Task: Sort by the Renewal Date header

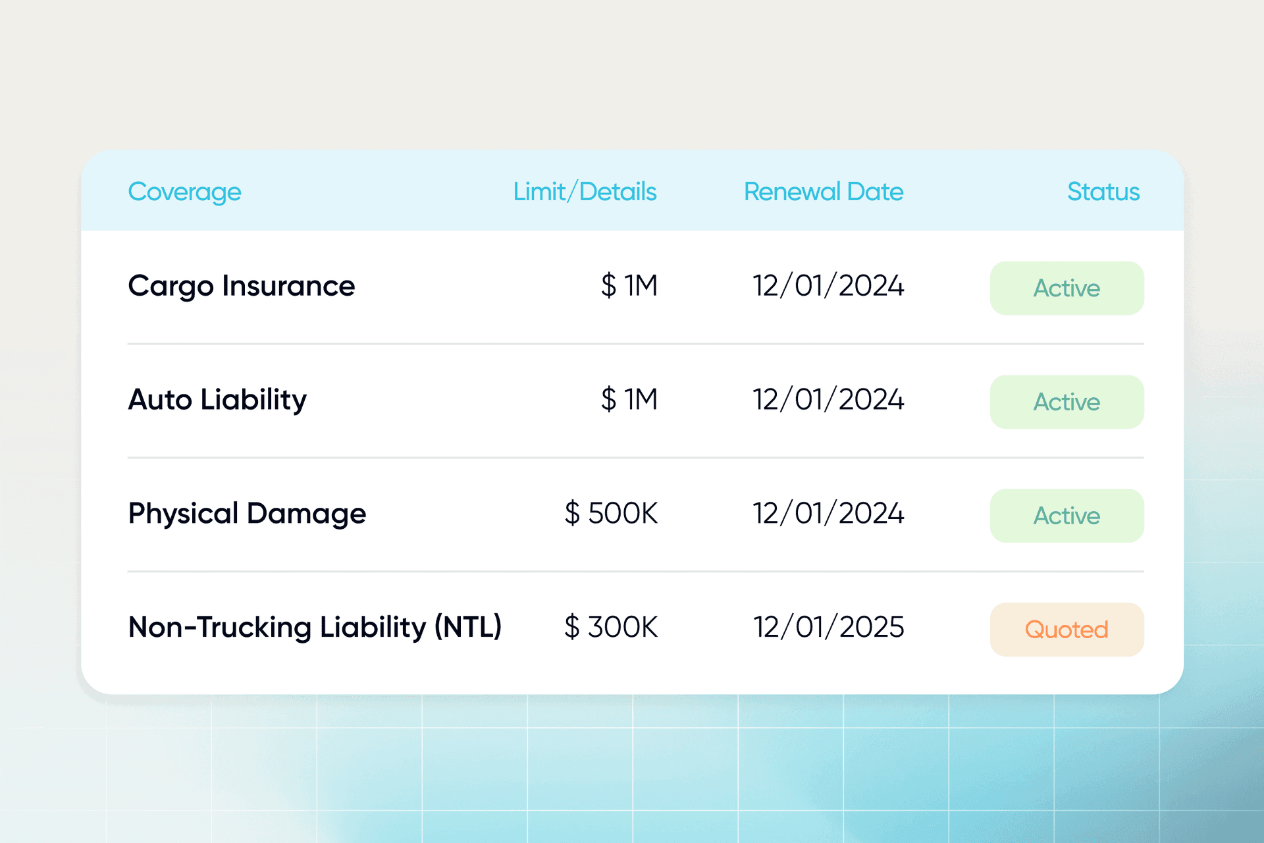Action: click(x=823, y=192)
